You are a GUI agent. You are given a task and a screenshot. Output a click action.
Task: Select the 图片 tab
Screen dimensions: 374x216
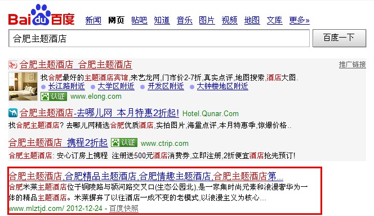[207, 20]
